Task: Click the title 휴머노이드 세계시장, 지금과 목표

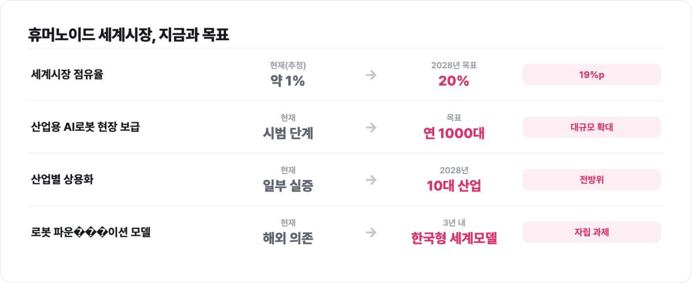Action: click(x=129, y=35)
